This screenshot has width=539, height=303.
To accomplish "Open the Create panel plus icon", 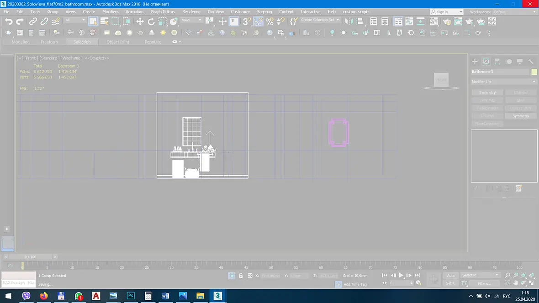I will (x=475, y=62).
